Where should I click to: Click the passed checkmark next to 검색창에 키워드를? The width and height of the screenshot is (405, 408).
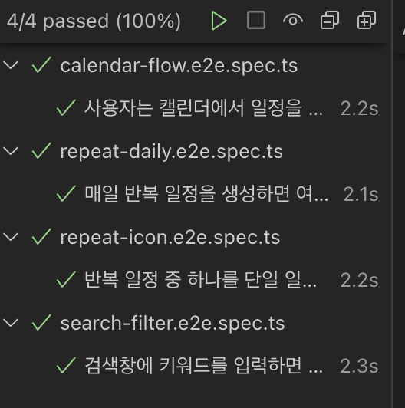(66, 365)
